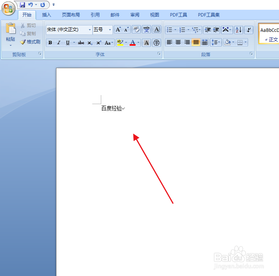Open the 引用 ribbon tab
Image resolution: width=279 pixels, height=276 pixels.
[x=95, y=15]
